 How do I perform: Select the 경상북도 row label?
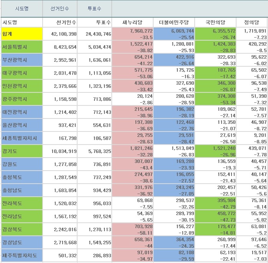(x=22, y=229)
